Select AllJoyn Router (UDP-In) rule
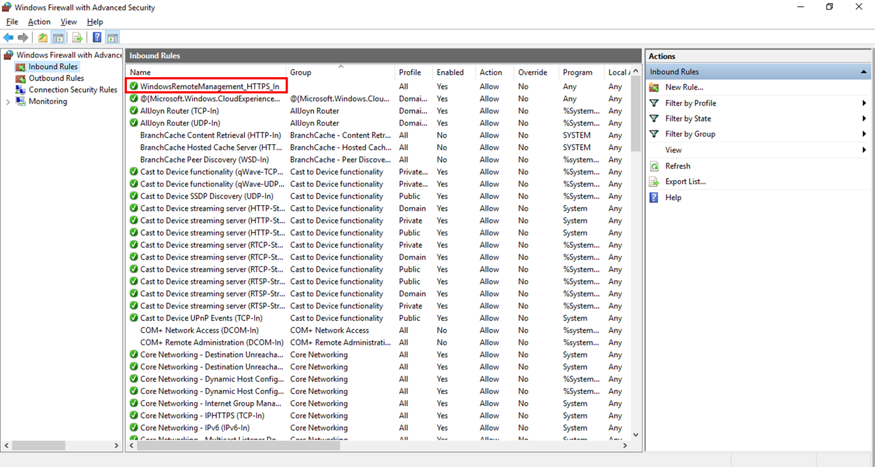This screenshot has width=875, height=467. coord(180,123)
